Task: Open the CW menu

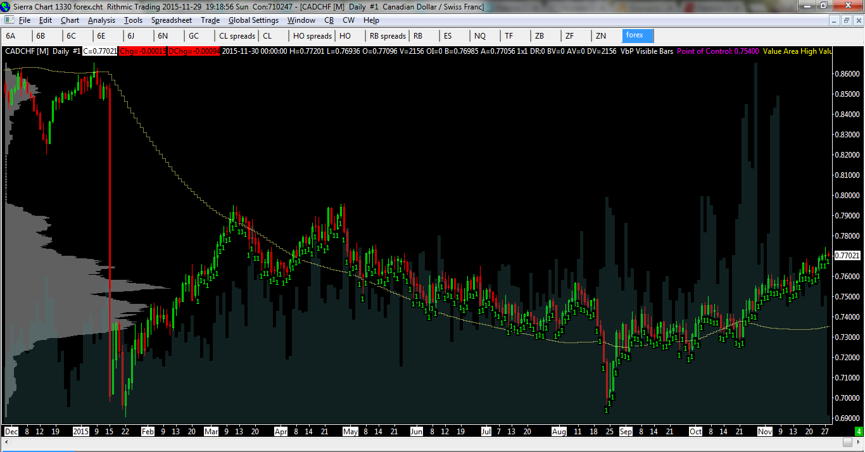Action: coord(348,20)
